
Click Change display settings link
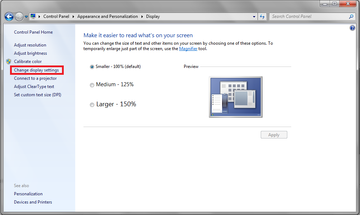[36, 70]
